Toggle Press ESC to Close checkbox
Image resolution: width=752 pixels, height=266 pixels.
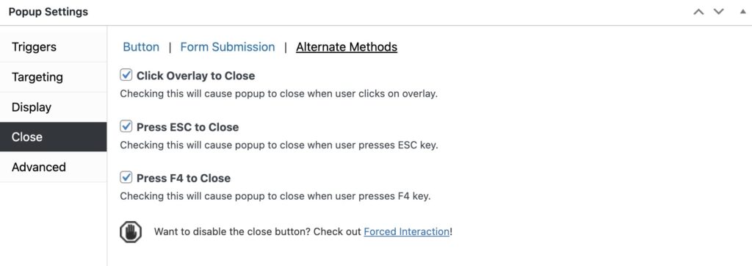pos(126,126)
